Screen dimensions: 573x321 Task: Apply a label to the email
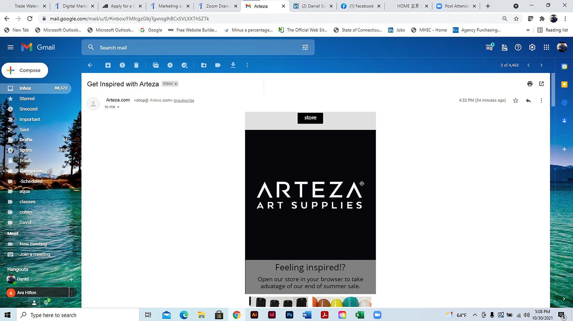point(218,65)
